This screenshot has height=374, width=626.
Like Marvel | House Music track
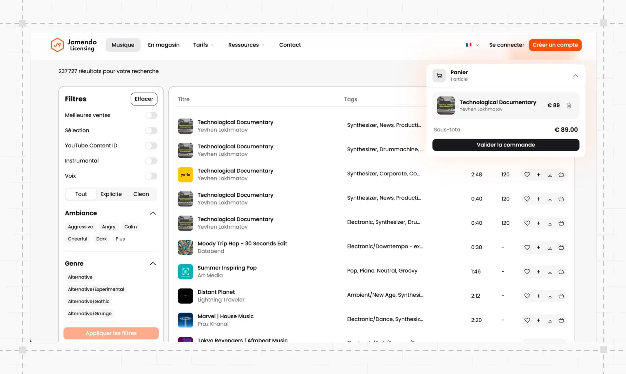(x=527, y=320)
